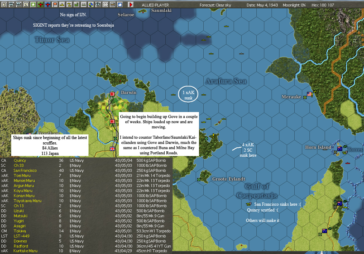Screen dimensions: 364x254
Task: Open the globe map icon in toolbar
Action: point(91,4)
